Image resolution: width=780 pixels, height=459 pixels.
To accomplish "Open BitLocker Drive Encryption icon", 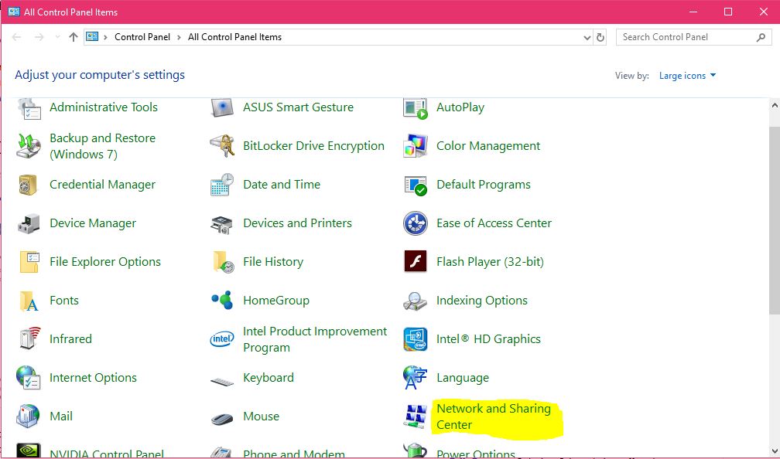I will 222,146.
